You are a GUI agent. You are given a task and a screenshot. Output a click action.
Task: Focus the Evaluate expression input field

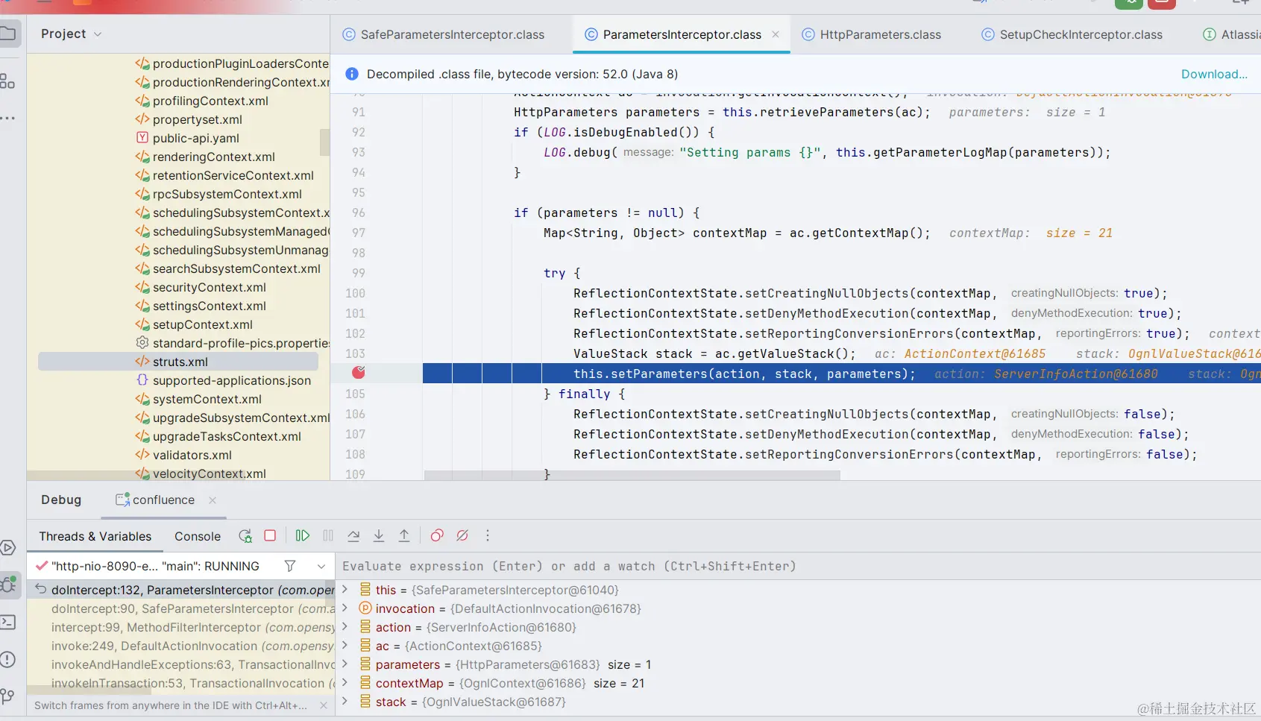pyautogui.click(x=798, y=566)
